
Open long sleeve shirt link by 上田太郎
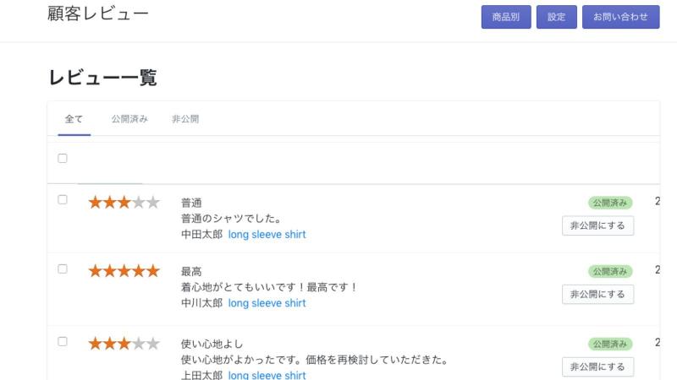coord(267,375)
